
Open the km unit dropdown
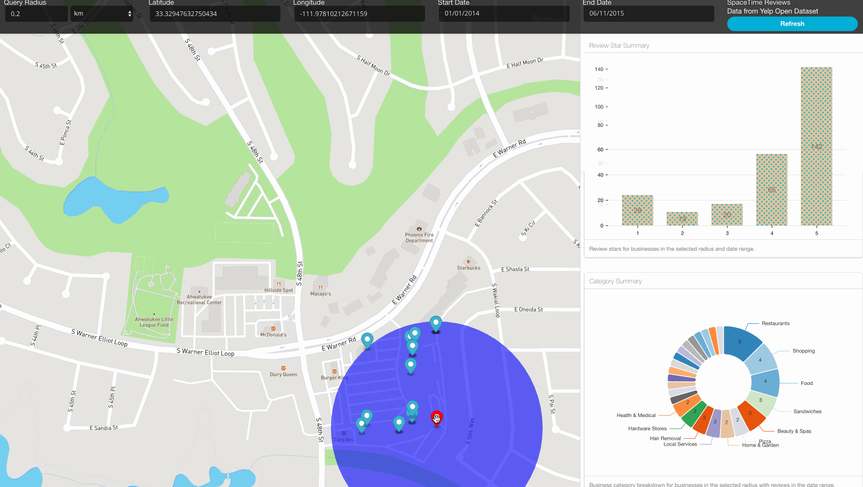102,13
